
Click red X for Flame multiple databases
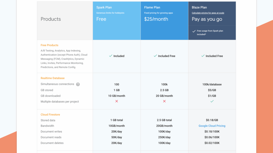tap(164, 101)
